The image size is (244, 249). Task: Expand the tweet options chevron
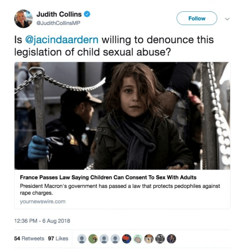(227, 19)
